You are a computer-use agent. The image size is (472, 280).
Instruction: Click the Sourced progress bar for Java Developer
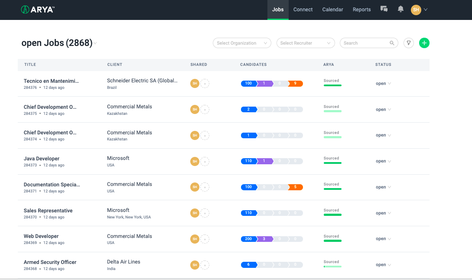point(332,163)
